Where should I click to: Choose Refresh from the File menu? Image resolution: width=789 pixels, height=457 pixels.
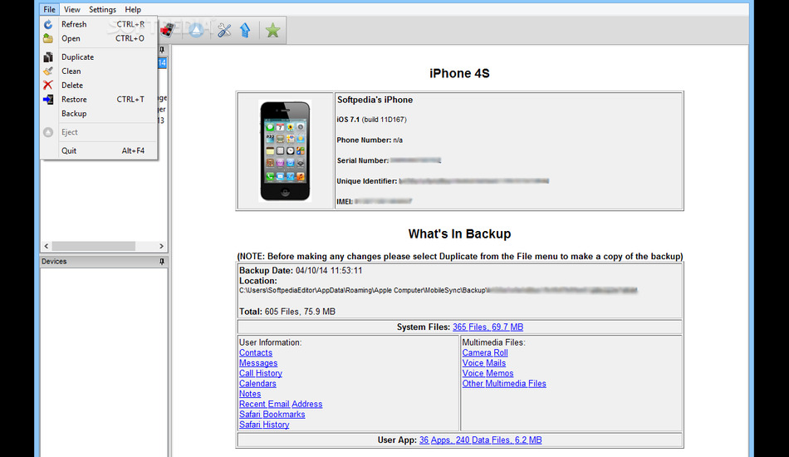coord(99,24)
